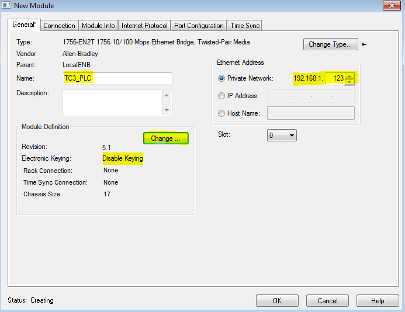Click the Cancel button

(x=327, y=301)
